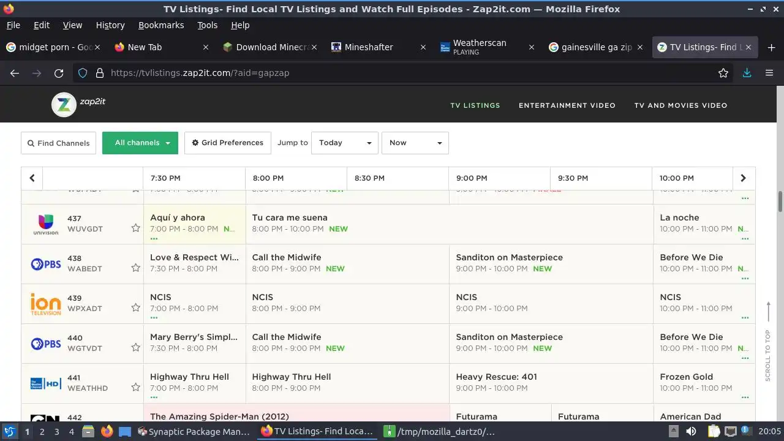
Task: Open Heavy Rescue: 401 listing
Action: coord(551,383)
